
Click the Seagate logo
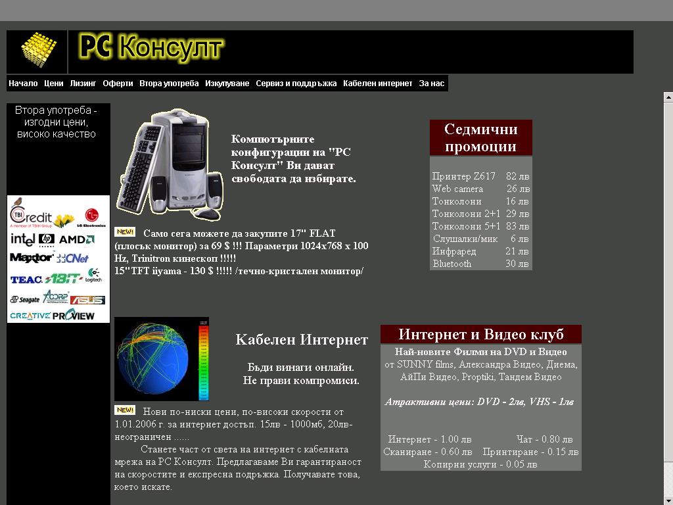tap(25, 299)
